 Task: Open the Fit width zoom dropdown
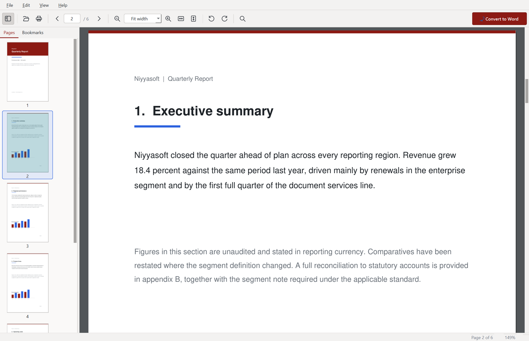coord(142,19)
